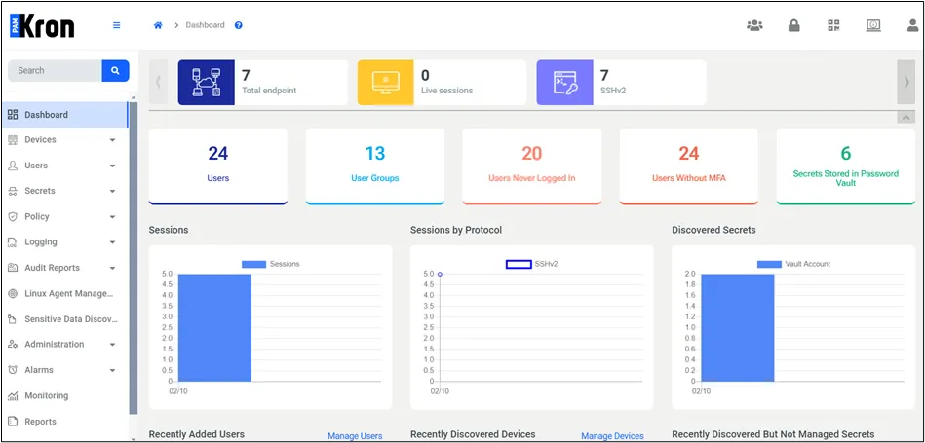Click the Sessions chart blue bar
Screen dimensions: 925x443
click(x=214, y=327)
